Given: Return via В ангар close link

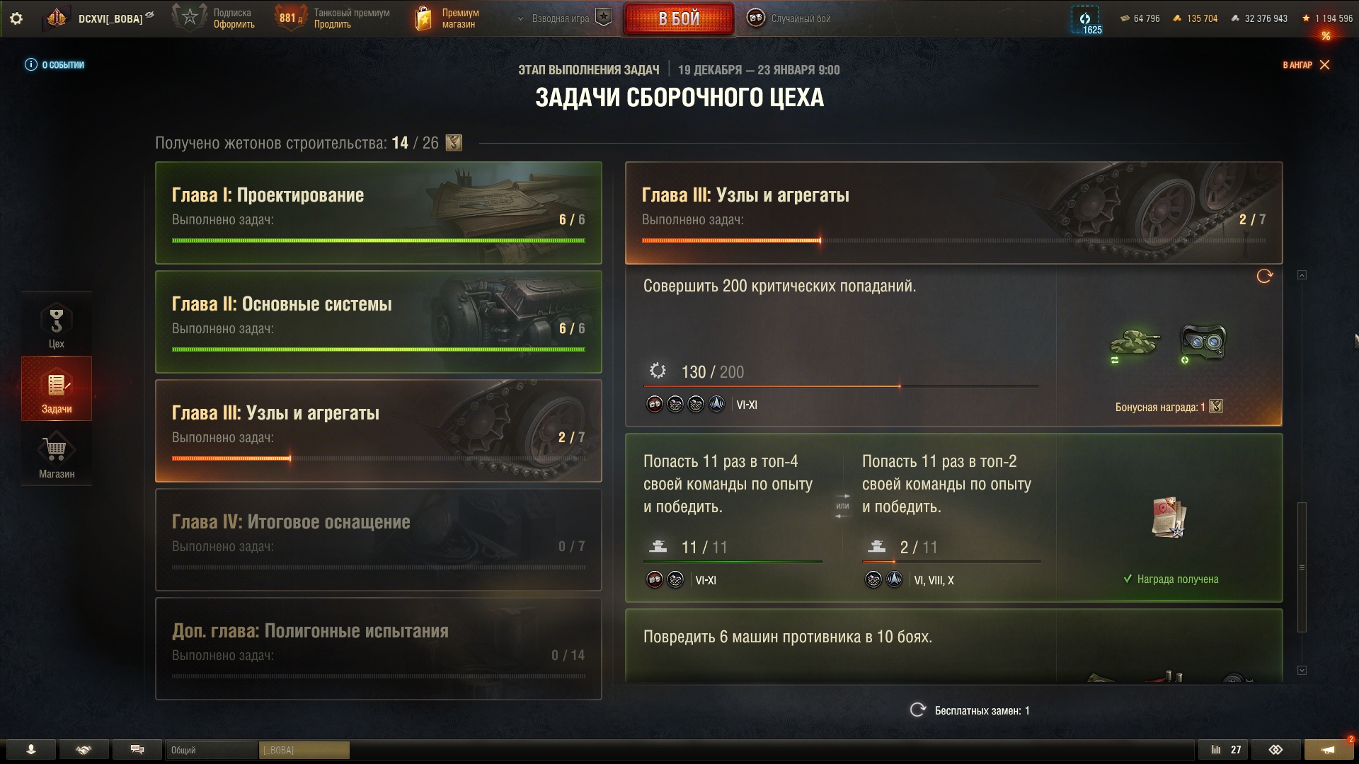Looking at the screenshot, I should (1306, 65).
